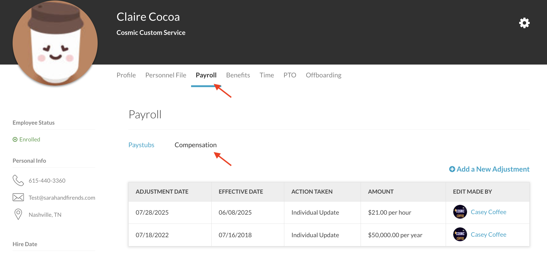This screenshot has height=254, width=547.
Task: Click the $50,000.00 per year amount
Action: pyautogui.click(x=395, y=235)
